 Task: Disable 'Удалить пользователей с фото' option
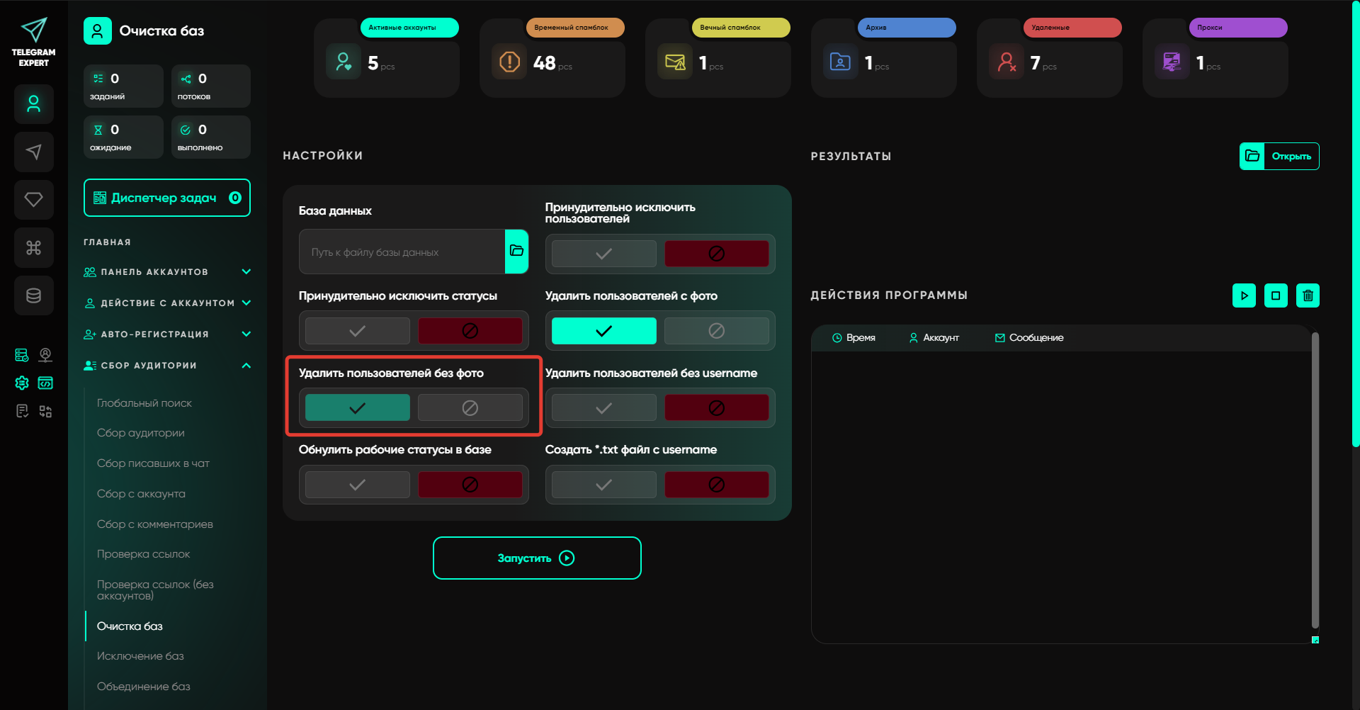[x=716, y=331]
